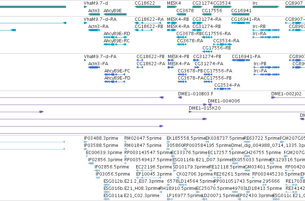Click the VhaM9.7-d-PA protein label
305x201 pixels.
click(x=100, y=57)
